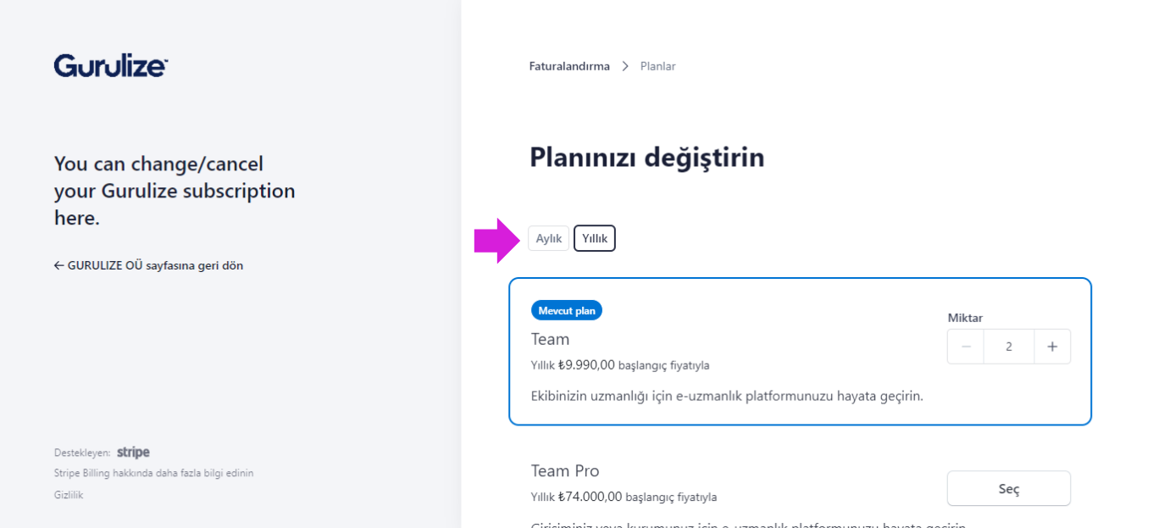Click the Planınızı değiştirin heading

tap(647, 158)
